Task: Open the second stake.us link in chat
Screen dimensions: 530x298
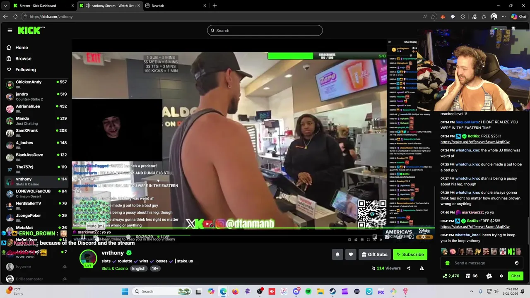Action: tap(475, 227)
